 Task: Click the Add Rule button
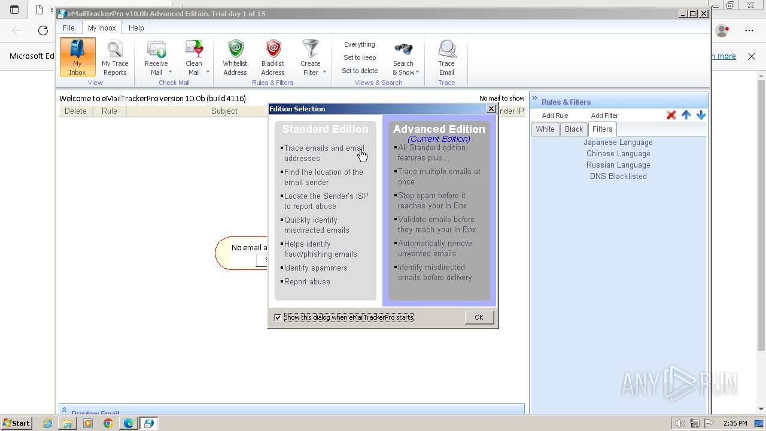(x=555, y=116)
